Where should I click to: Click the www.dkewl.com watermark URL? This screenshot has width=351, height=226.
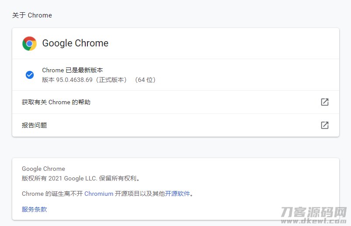(313, 221)
